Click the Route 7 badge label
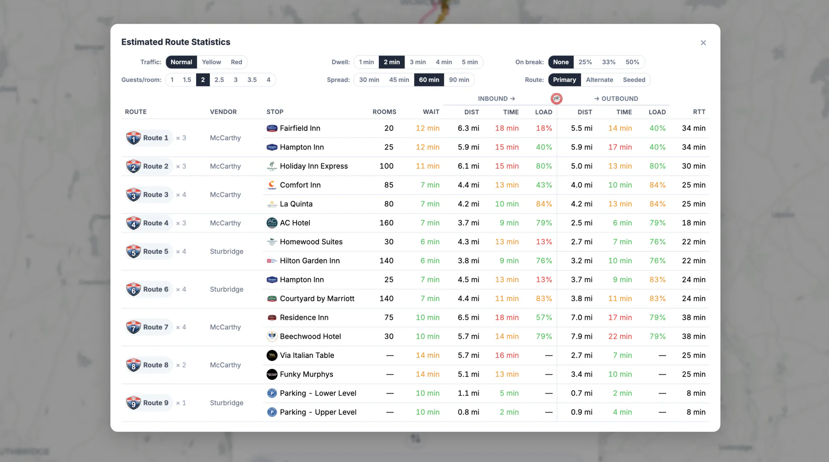Image resolution: width=829 pixels, height=462 pixels. (156, 327)
